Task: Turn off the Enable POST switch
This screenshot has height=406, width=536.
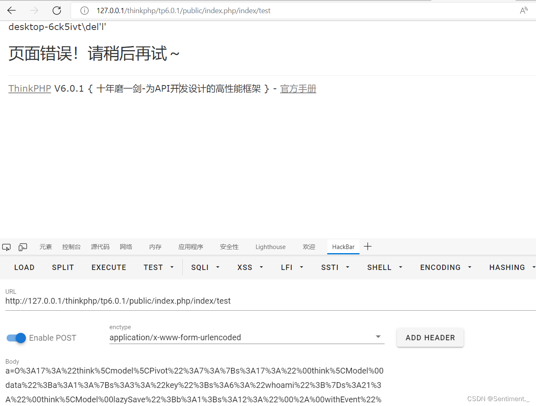Action: pos(16,338)
